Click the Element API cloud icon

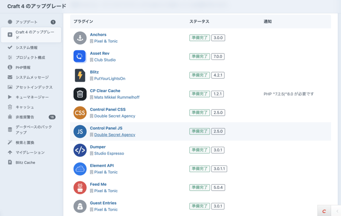click(80, 169)
